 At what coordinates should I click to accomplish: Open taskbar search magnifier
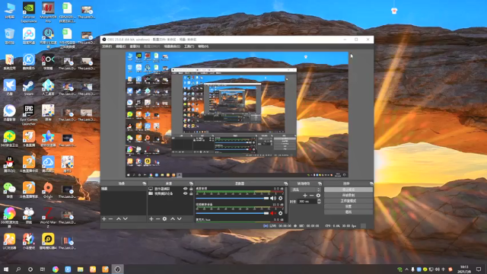(x=18, y=269)
